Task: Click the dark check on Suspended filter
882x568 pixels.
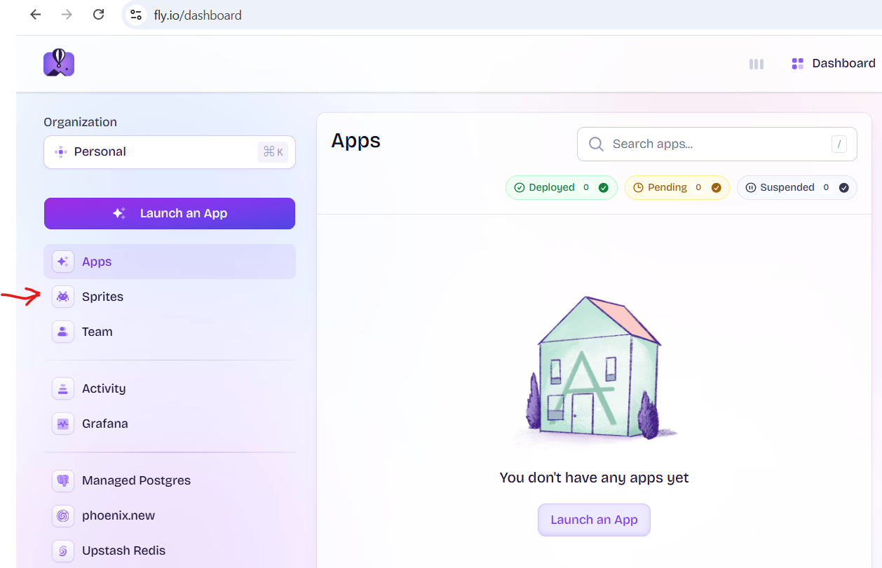Action: [x=844, y=188]
